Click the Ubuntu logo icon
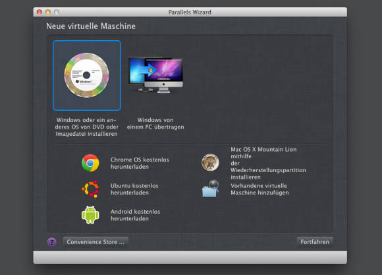382x275 pixels. pos(90,189)
